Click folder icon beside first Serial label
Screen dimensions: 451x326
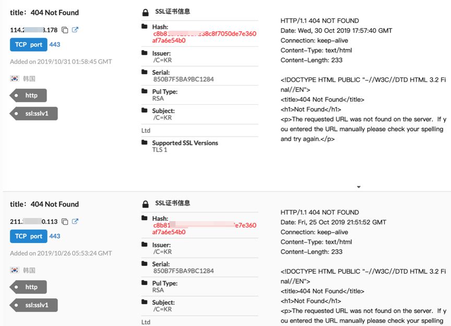click(x=145, y=72)
